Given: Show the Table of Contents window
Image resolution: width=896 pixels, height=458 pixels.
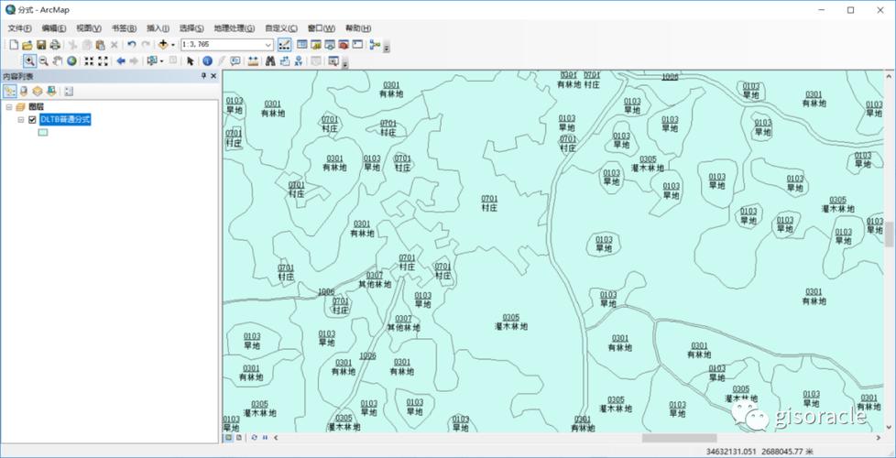Looking at the screenshot, I should click(301, 45).
